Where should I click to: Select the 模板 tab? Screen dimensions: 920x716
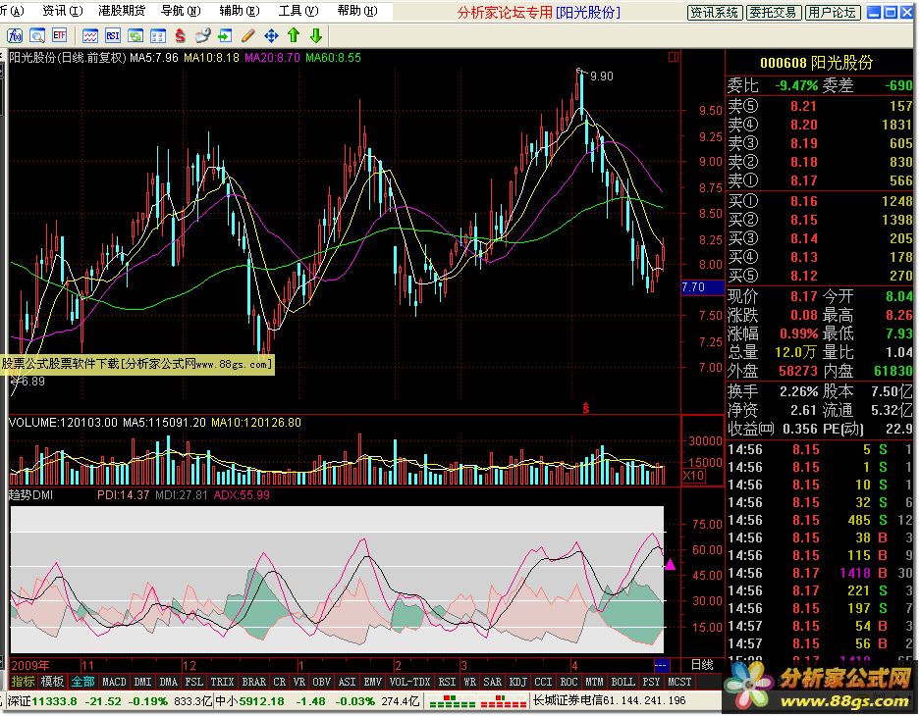pyautogui.click(x=52, y=682)
